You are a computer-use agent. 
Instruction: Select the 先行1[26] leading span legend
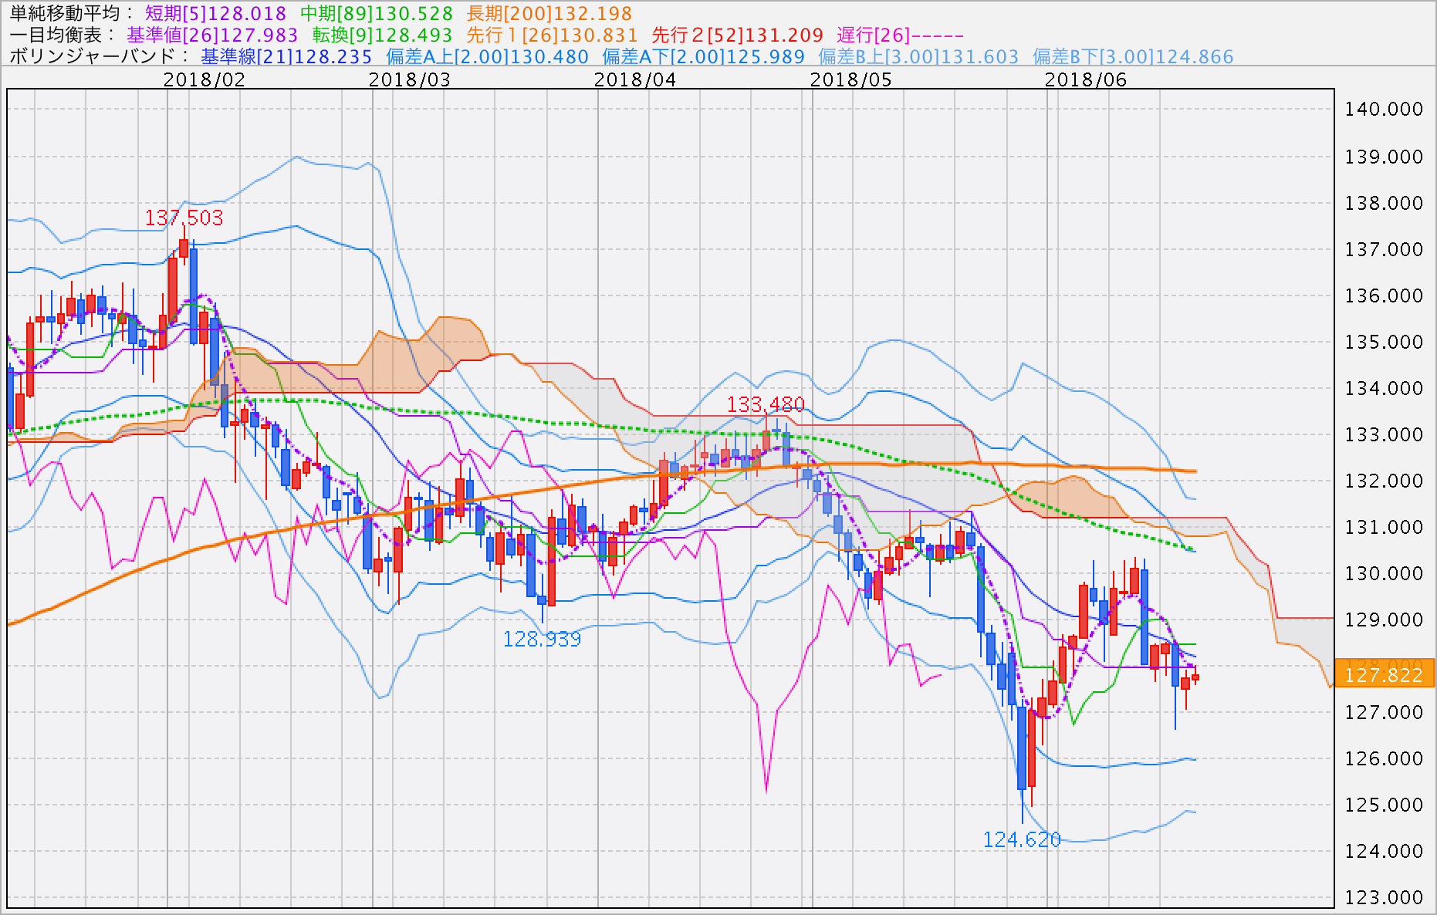click(552, 35)
